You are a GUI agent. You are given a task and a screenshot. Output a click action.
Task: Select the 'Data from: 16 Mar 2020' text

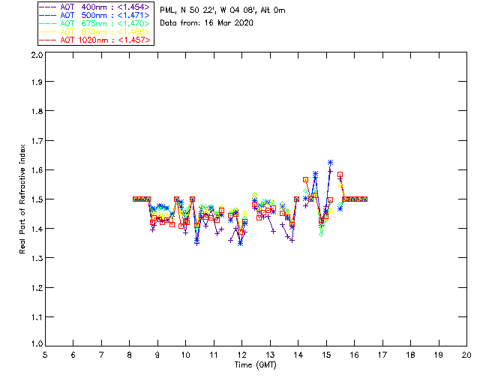[x=207, y=23]
